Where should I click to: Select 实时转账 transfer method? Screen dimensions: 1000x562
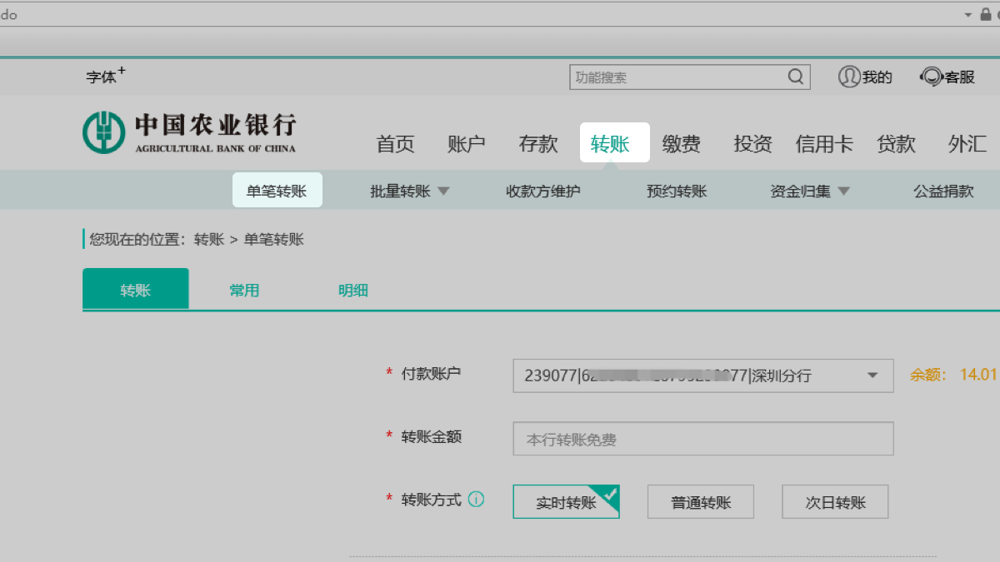coord(566,502)
